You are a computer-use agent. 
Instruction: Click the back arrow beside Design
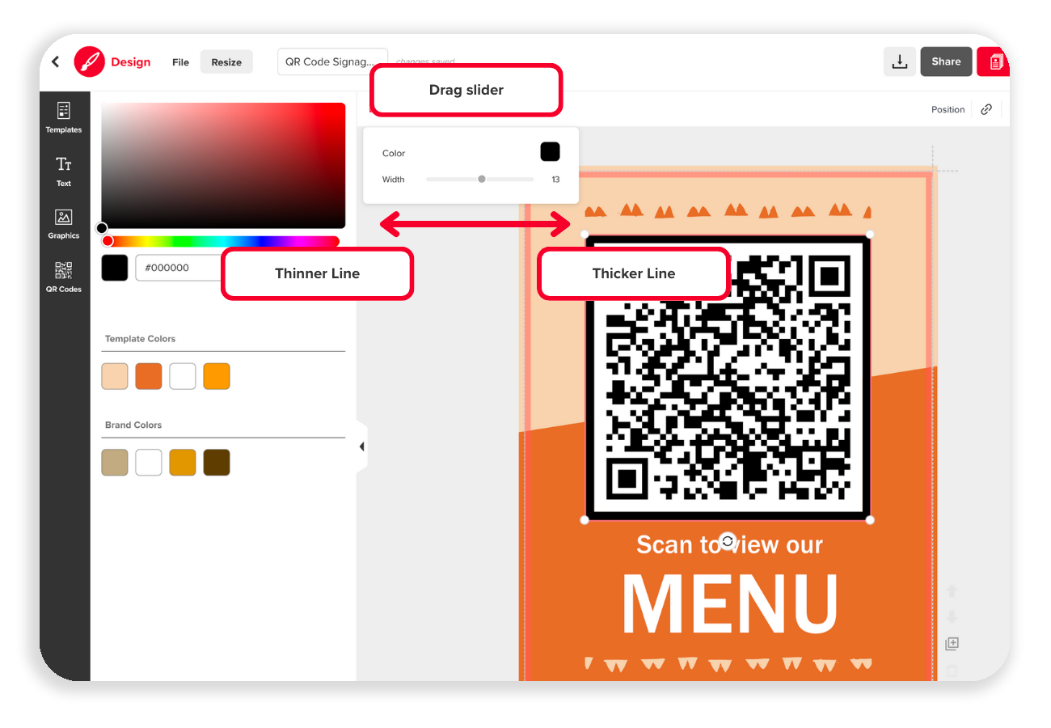55,61
